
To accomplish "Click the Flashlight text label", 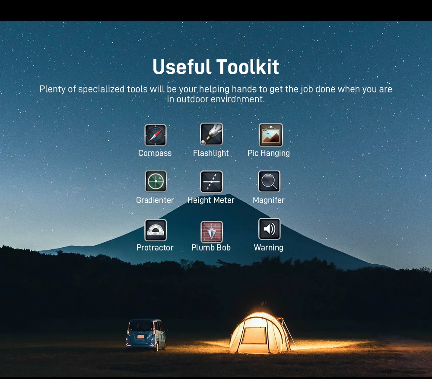I will coord(211,153).
